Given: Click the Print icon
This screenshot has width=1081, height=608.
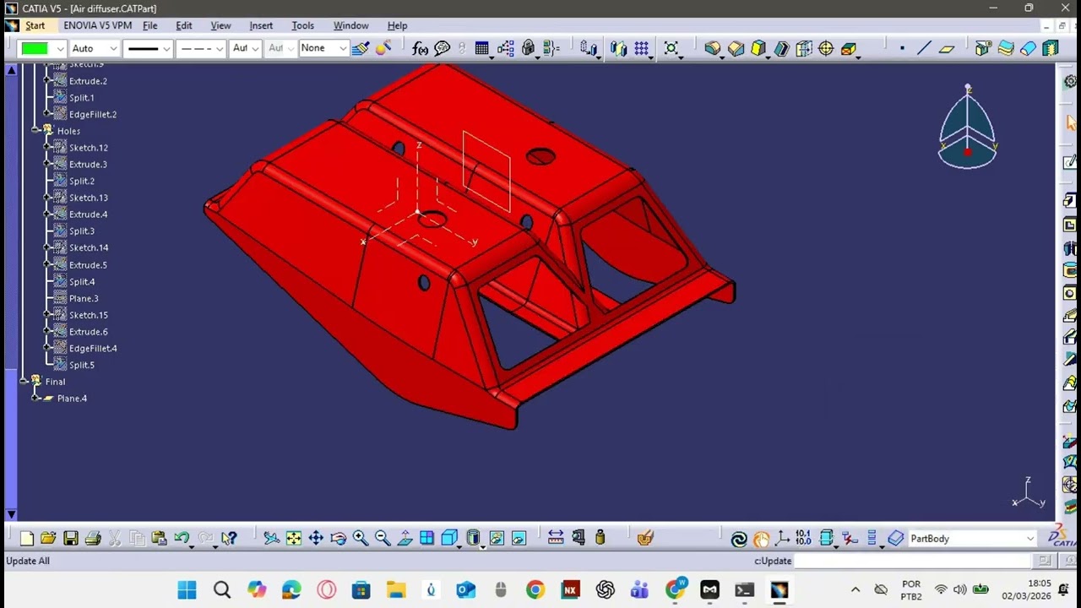Looking at the screenshot, I should pyautogui.click(x=93, y=538).
